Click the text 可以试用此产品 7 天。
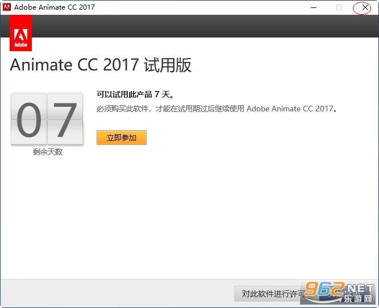The width and height of the screenshot is (379, 308). click(x=135, y=94)
